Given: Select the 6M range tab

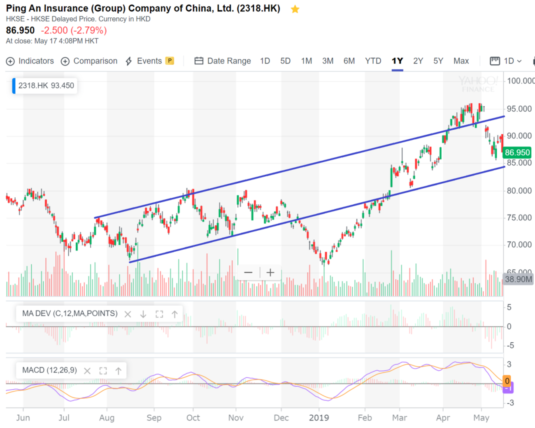Looking at the screenshot, I should click(x=349, y=61).
